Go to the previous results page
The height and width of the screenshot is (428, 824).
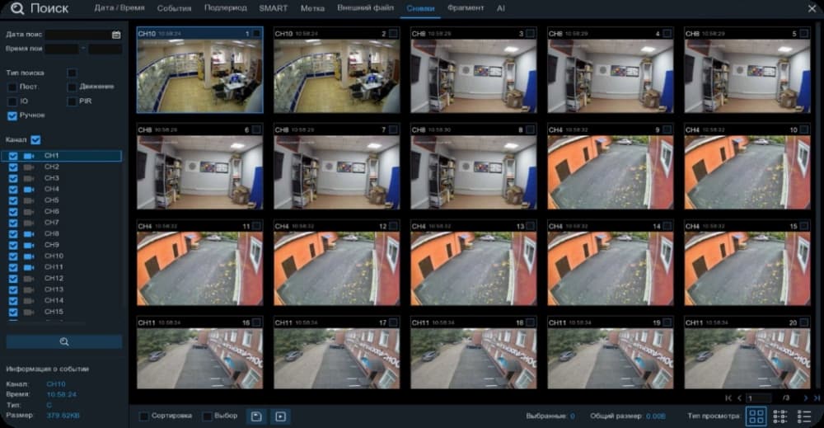pyautogui.click(x=739, y=398)
